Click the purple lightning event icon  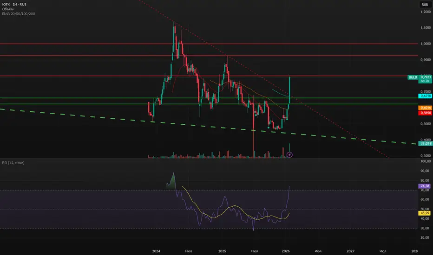point(289,155)
